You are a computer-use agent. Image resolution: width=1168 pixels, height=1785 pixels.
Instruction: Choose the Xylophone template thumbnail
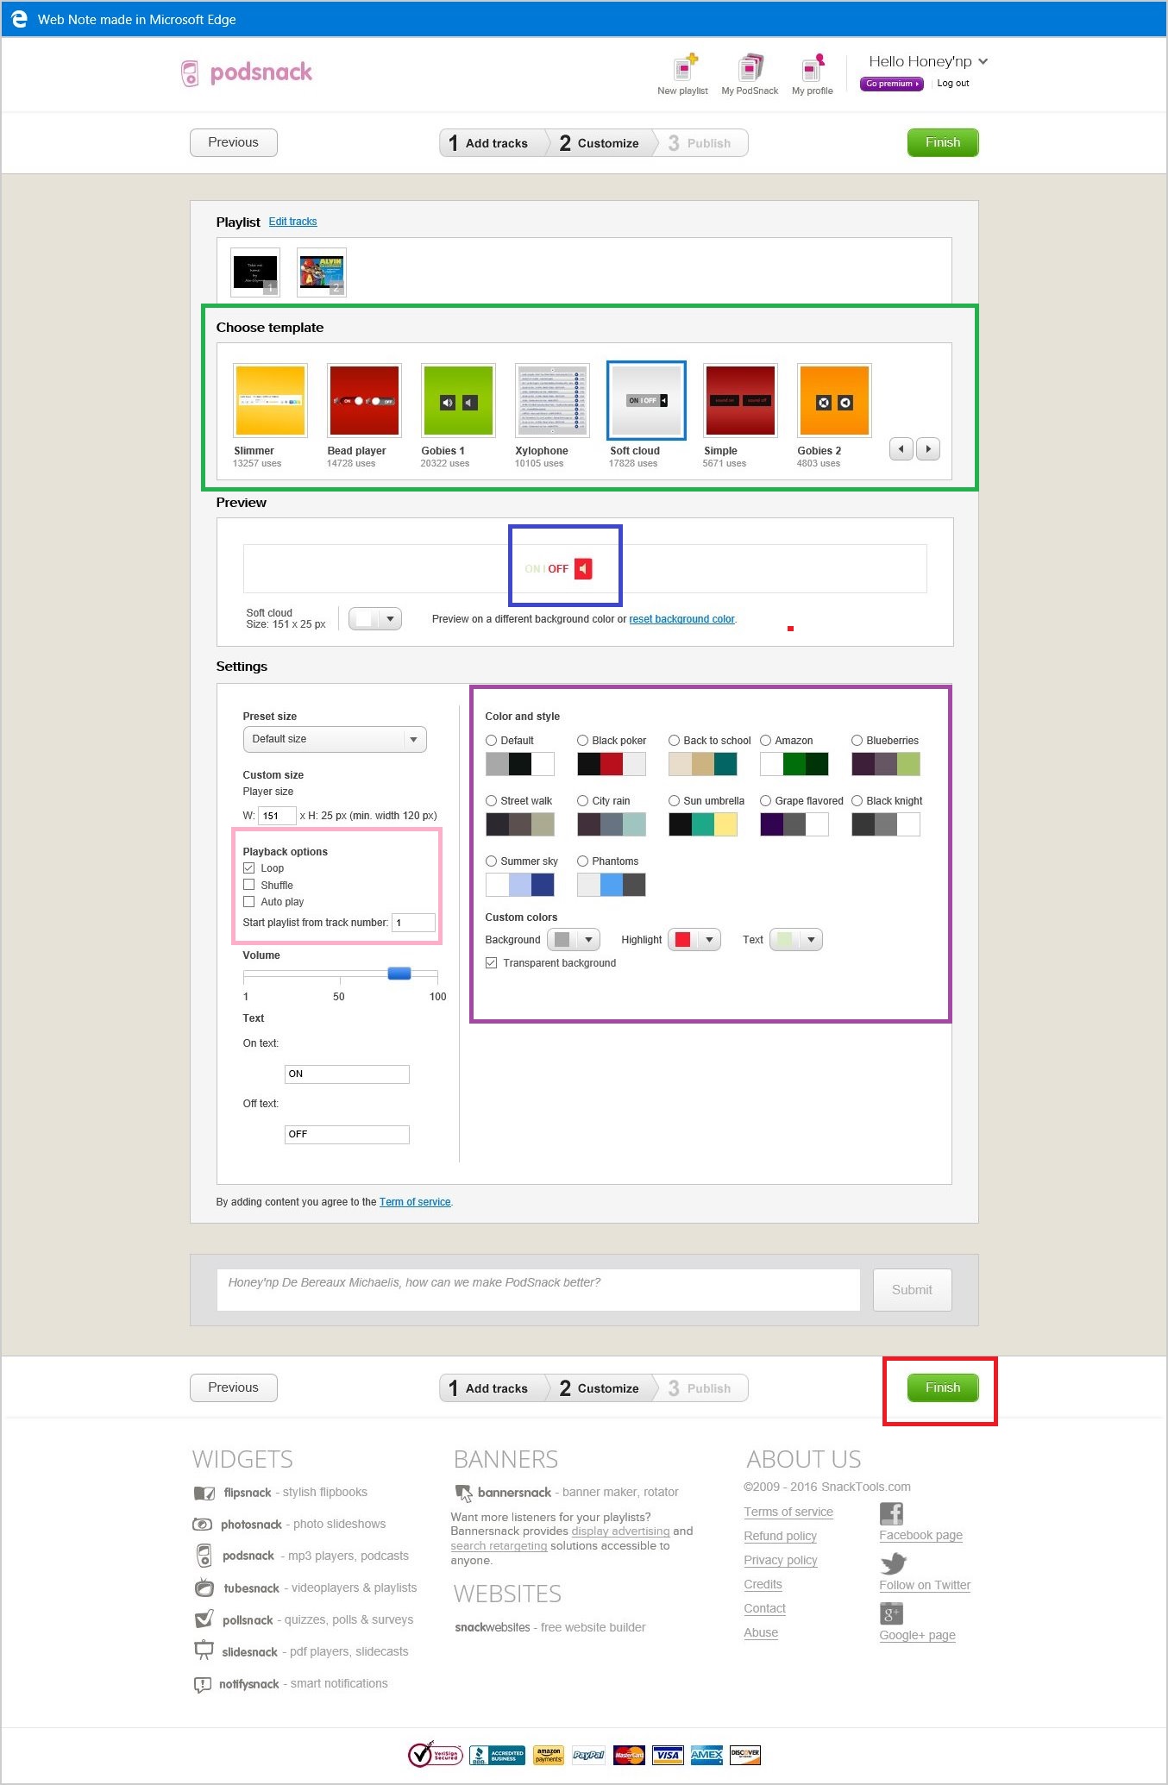(552, 401)
